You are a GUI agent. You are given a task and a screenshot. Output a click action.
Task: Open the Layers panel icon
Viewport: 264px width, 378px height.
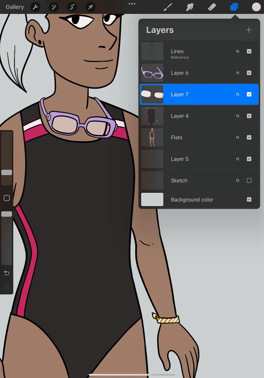(234, 7)
